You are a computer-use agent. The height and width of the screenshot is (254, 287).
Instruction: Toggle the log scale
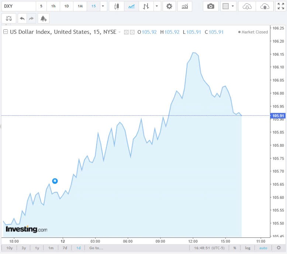(x=248, y=248)
